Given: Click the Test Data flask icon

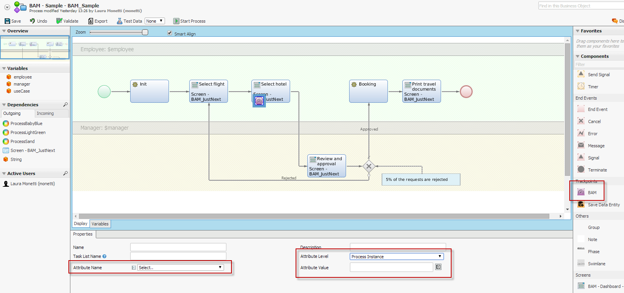Looking at the screenshot, I should click(120, 21).
